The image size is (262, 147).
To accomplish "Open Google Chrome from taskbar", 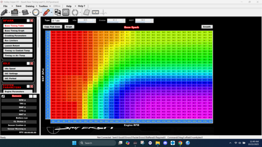I will pos(180,143).
